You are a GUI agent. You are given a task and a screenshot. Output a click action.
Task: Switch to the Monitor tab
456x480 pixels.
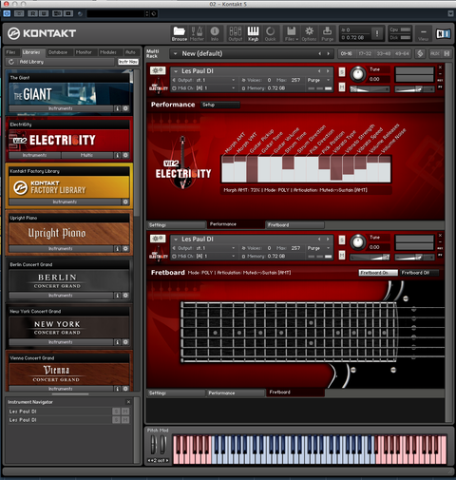(x=84, y=52)
